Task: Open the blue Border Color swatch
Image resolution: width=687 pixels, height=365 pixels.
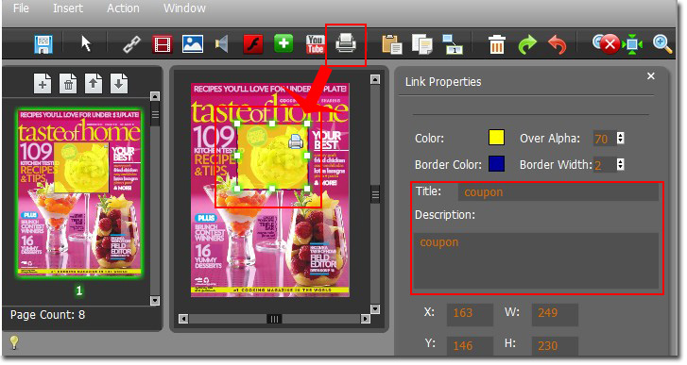Action: pos(496,163)
